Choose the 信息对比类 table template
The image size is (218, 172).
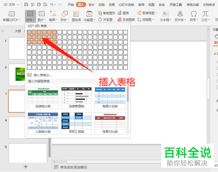pos(110,123)
